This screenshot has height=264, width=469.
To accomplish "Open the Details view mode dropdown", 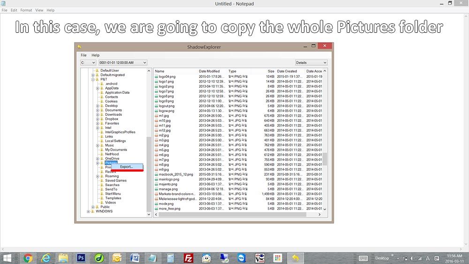I will [311, 62].
